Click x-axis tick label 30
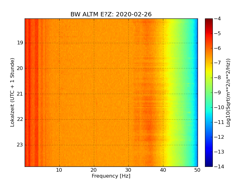Screen dimensions: 247x185 pos(128,170)
